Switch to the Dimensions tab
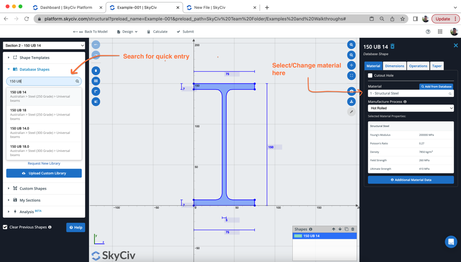The height and width of the screenshot is (262, 461). [395, 66]
